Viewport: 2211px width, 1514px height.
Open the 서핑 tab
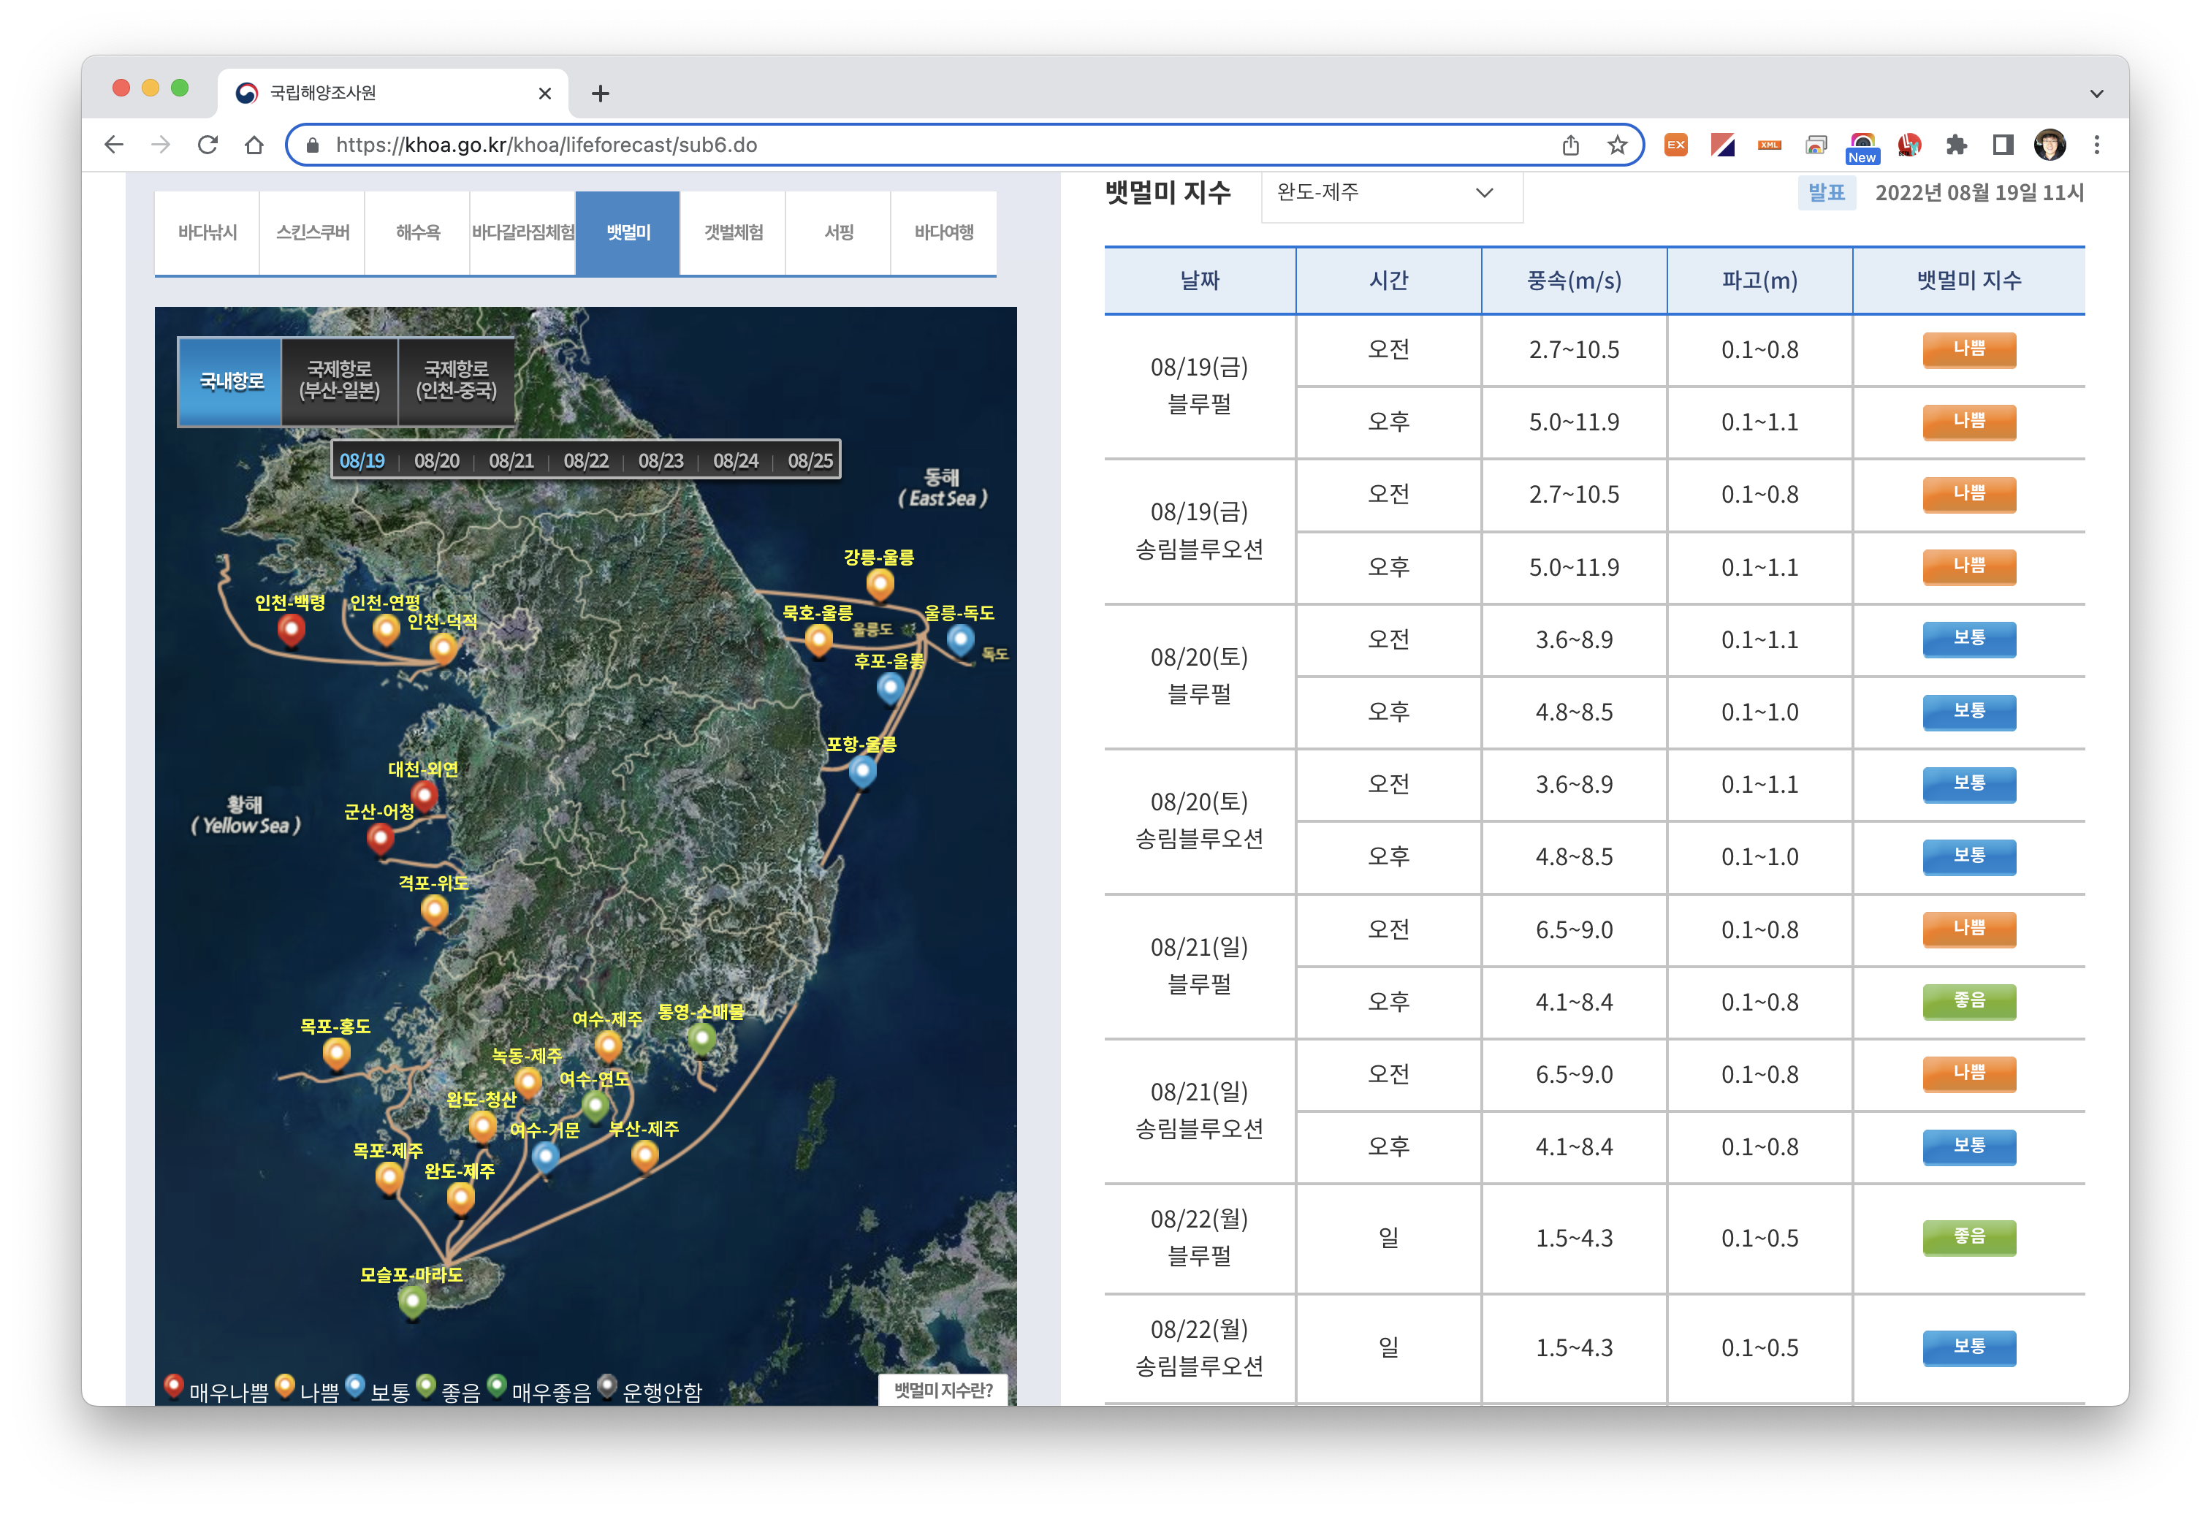pyautogui.click(x=838, y=232)
